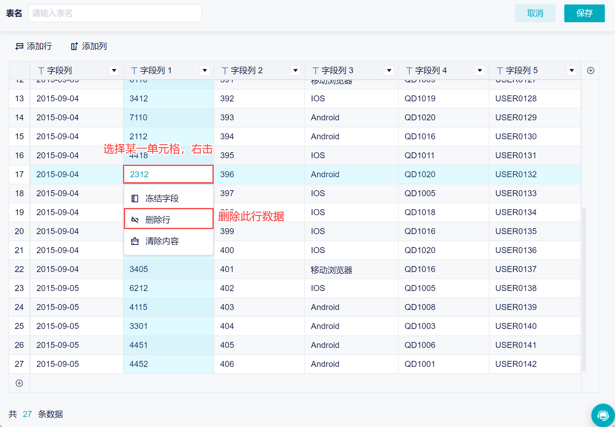Screen dimensions: 615x427
Task: Click the add row icon in toolbar
Action: point(20,46)
